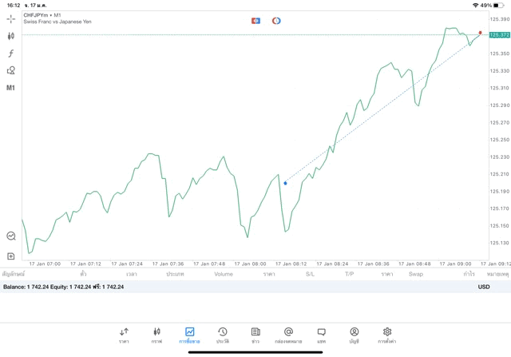Screen dimensions: 511x357
Task: Click the current price label 125.372
Action: [x=499, y=35]
